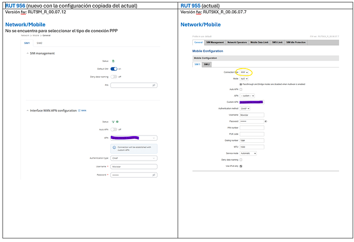354x242 pixels.
Task: Click the icon before the Passthrough and Bridge note
Action: [241, 84]
